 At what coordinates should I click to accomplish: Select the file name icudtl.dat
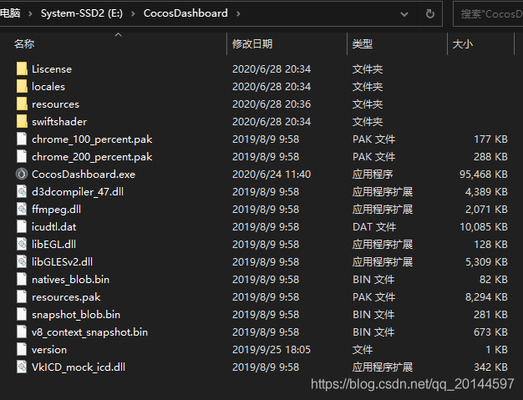(53, 227)
